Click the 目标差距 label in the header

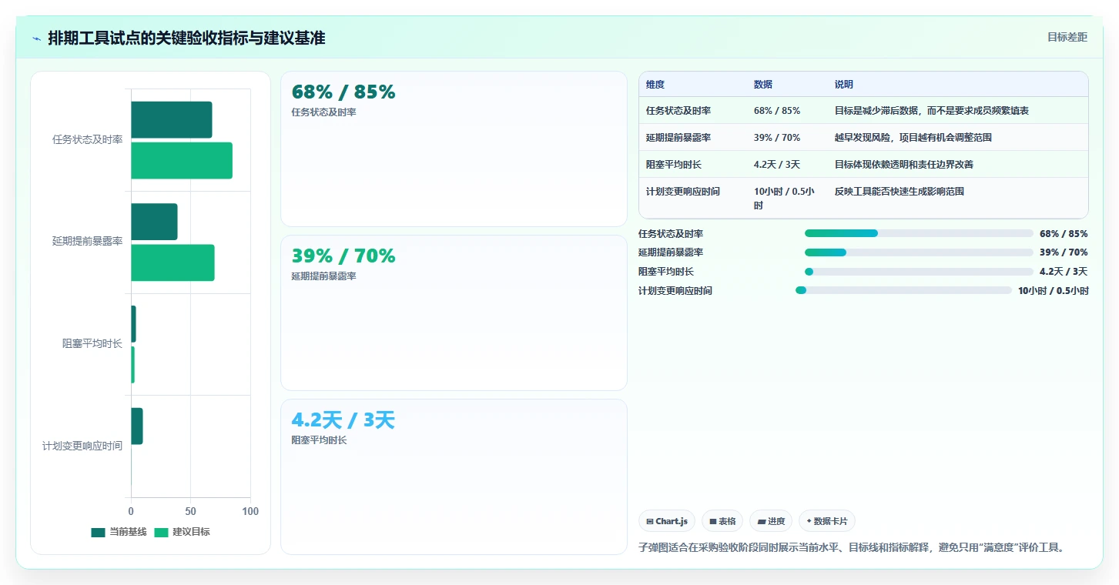[1067, 37]
